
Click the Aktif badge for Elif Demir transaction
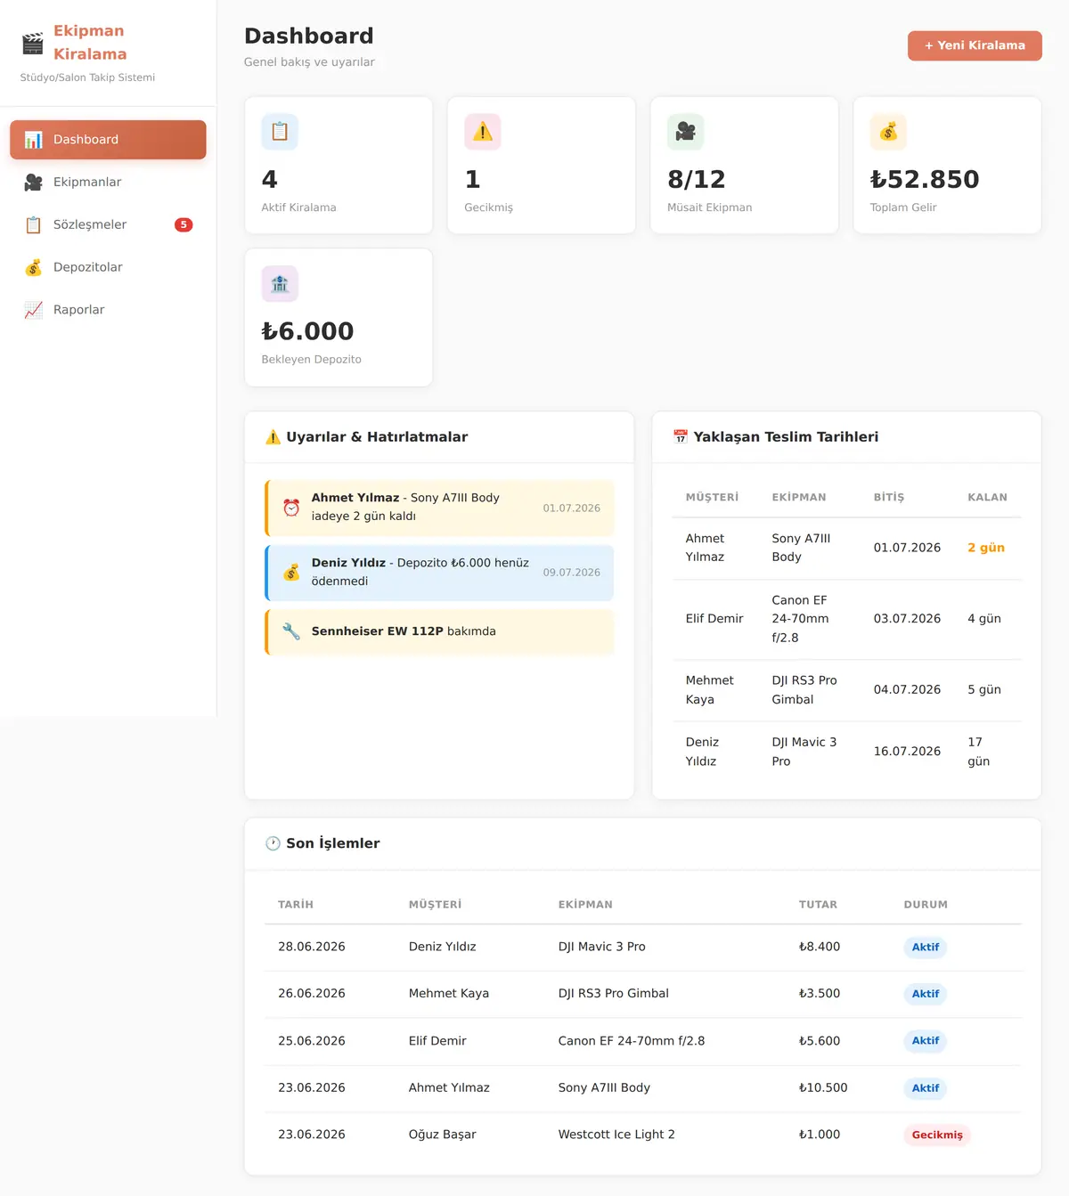click(925, 1041)
